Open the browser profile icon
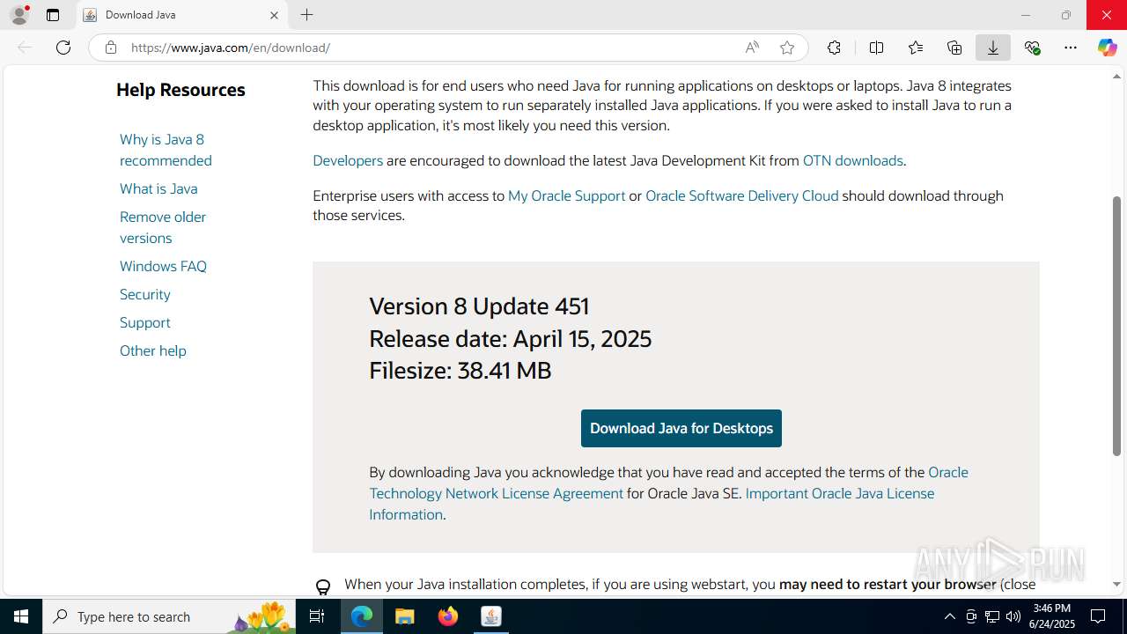1127x634 pixels. point(19,15)
